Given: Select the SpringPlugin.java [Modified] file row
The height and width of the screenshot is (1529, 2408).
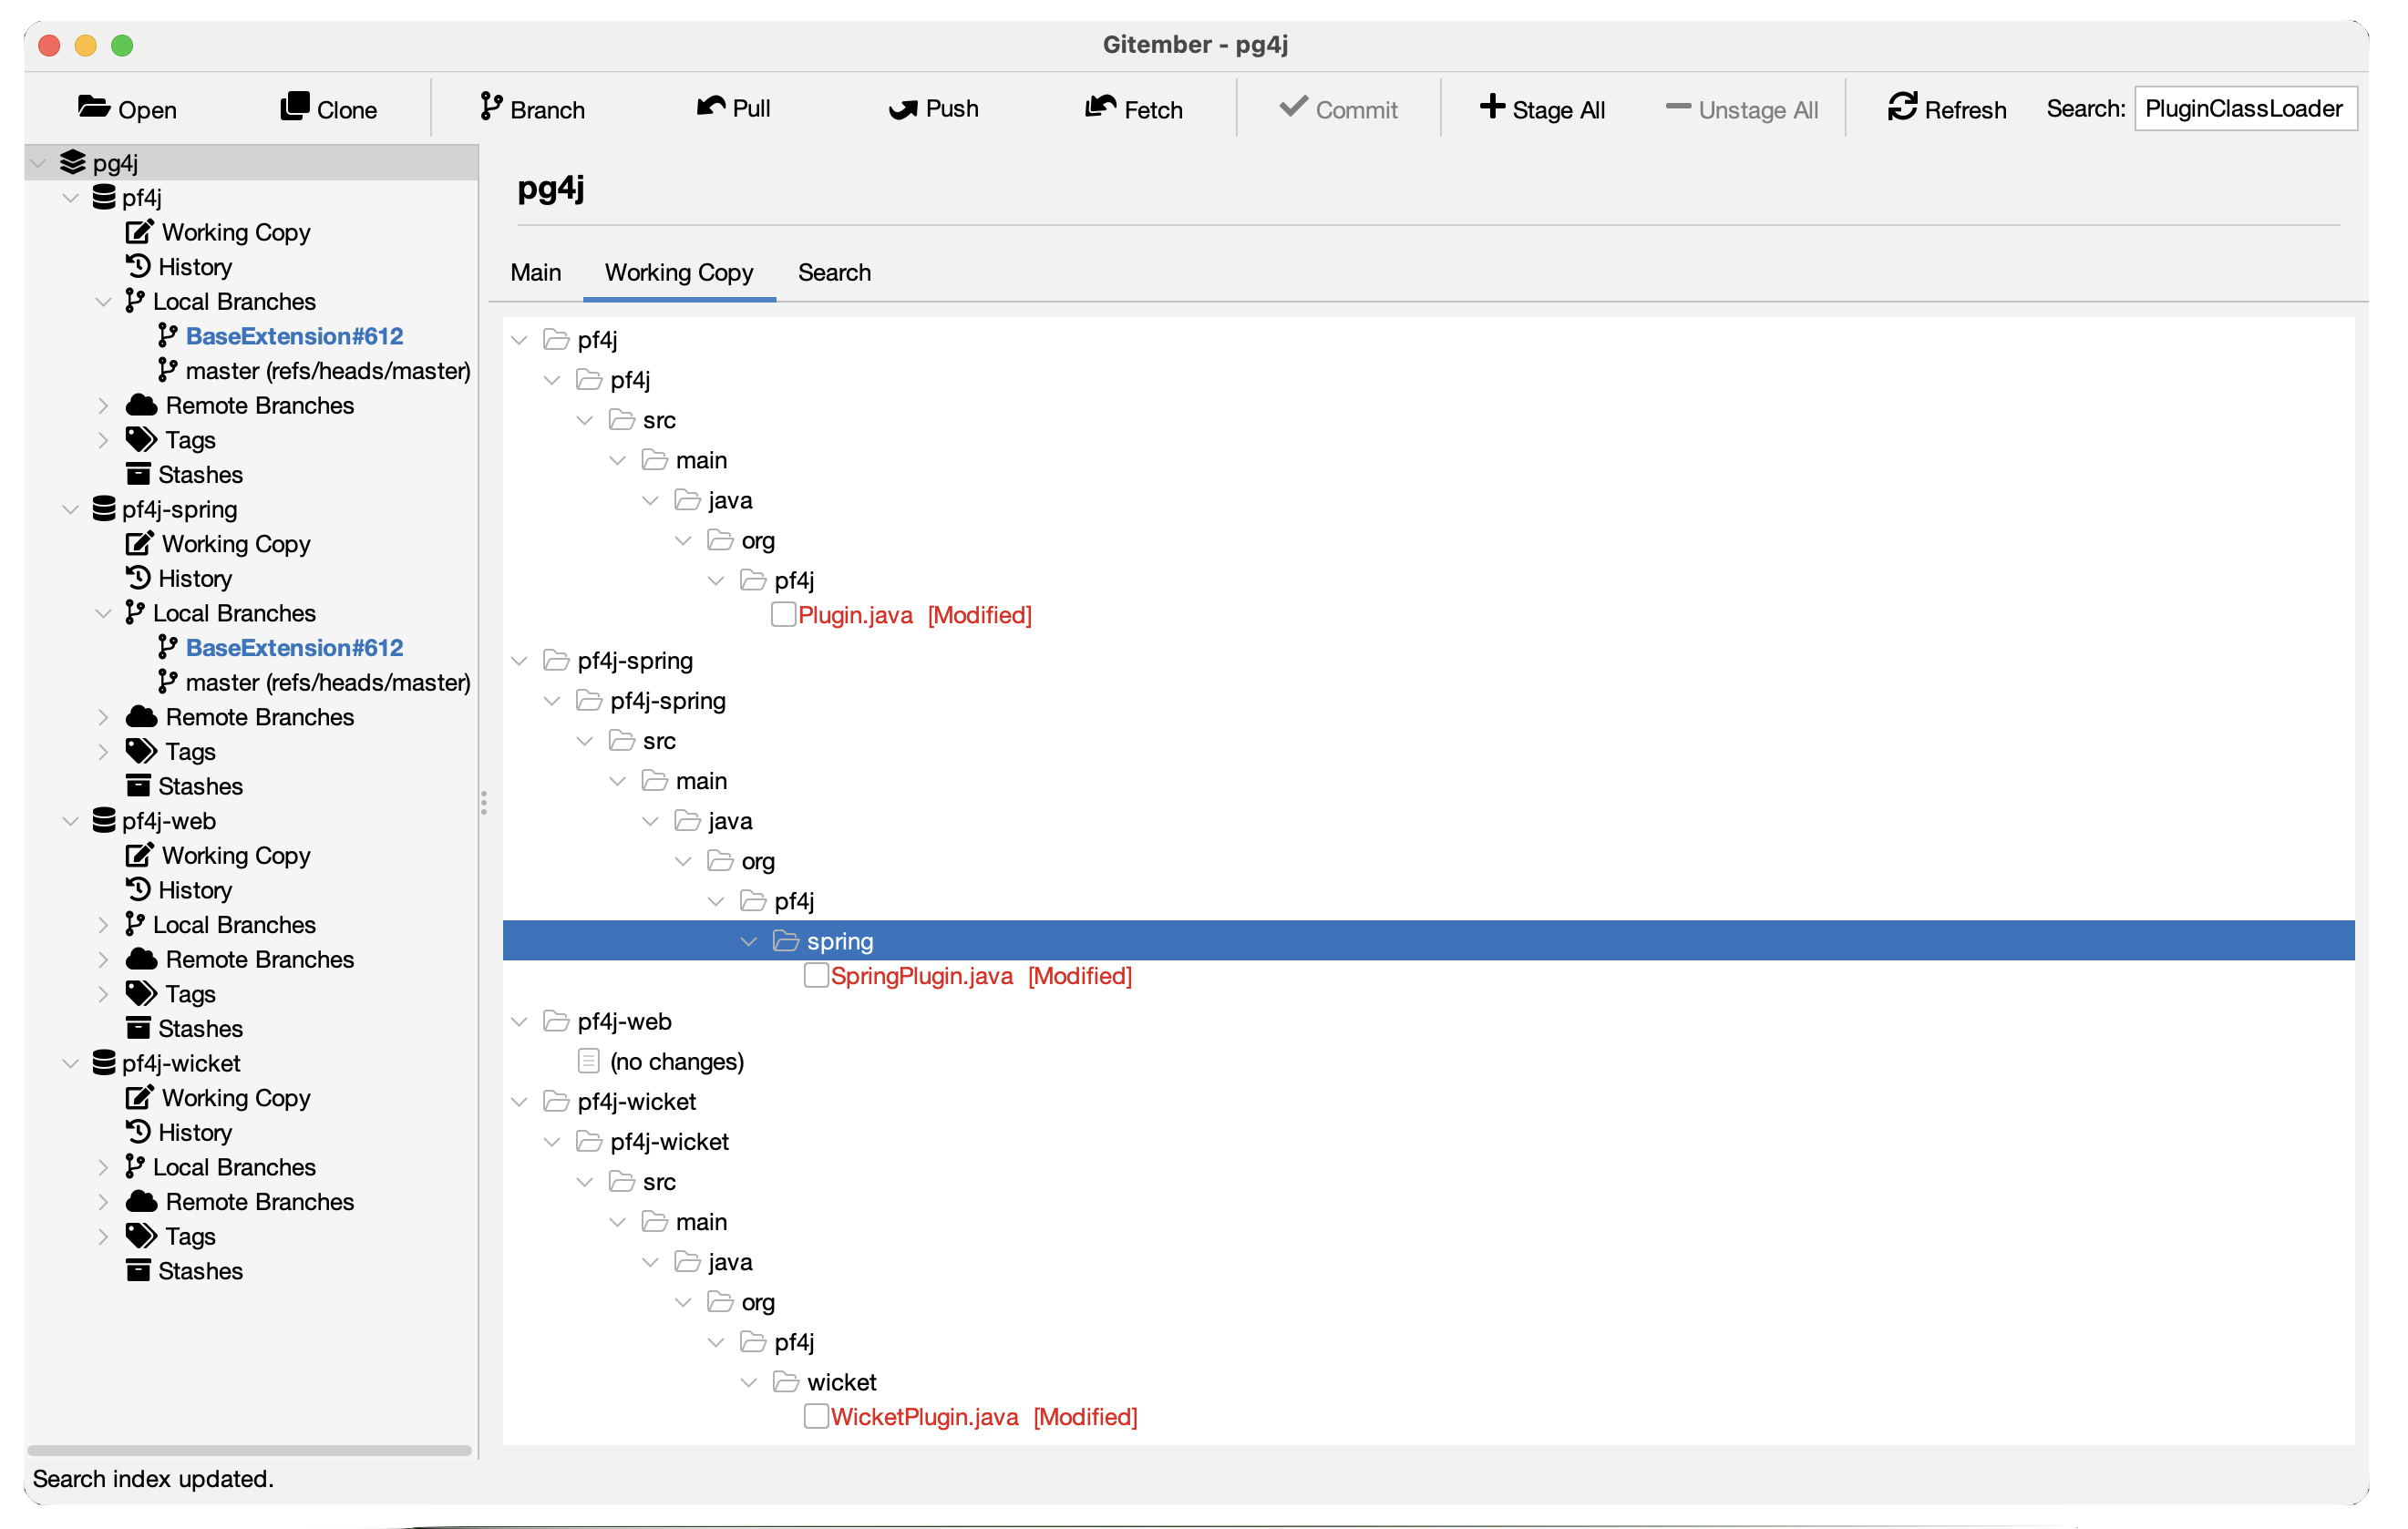Looking at the screenshot, I should click(x=981, y=976).
